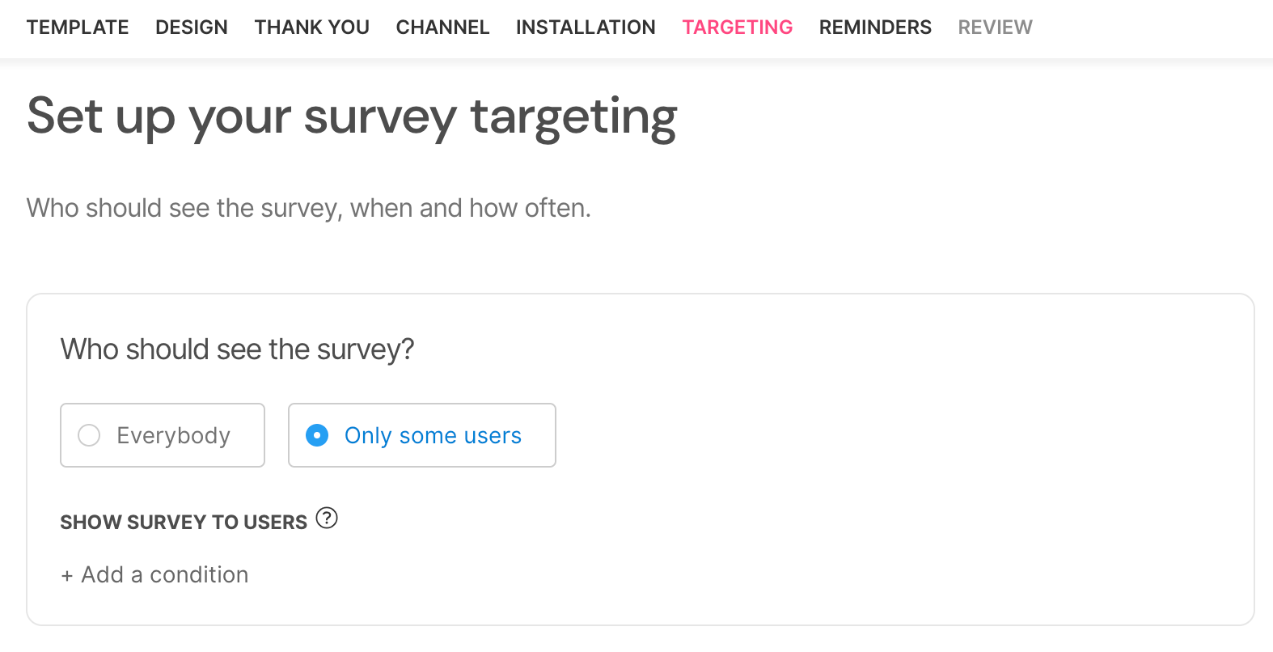This screenshot has height=652, width=1273.
Task: Go to the Template step
Action: [78, 28]
